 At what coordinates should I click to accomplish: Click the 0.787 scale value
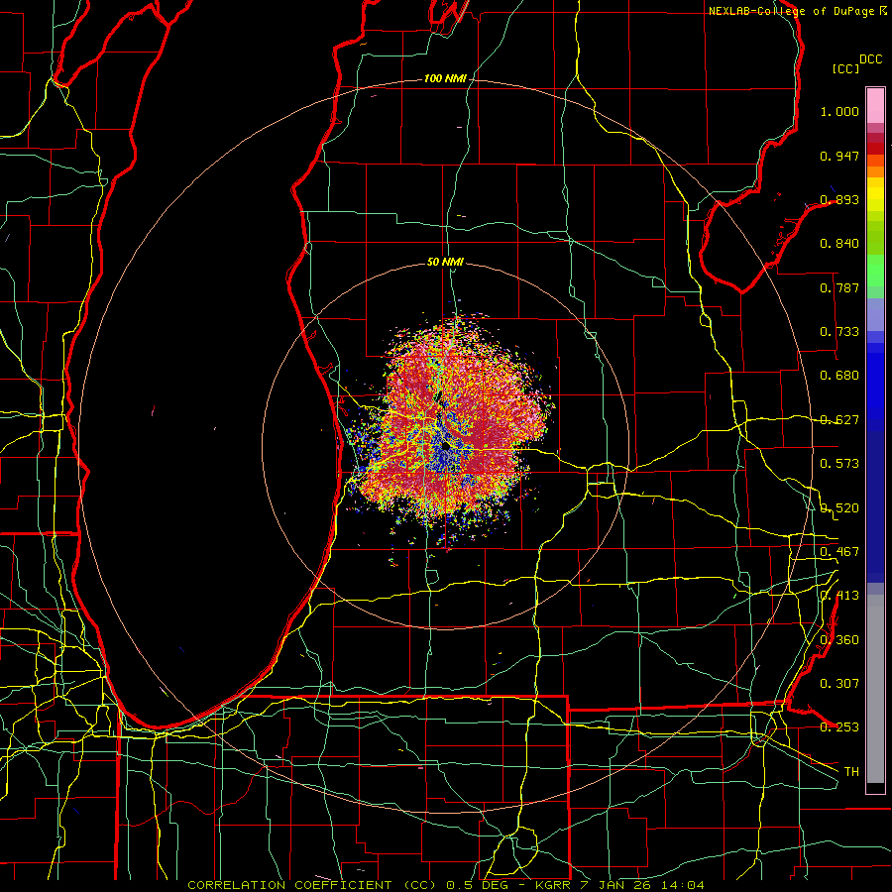point(839,287)
